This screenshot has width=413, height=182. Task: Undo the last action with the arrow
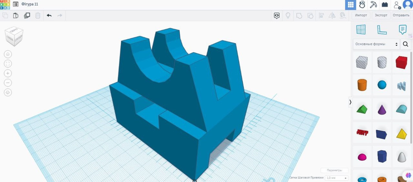coord(49,15)
